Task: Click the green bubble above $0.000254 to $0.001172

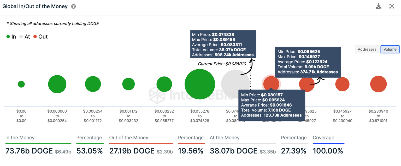Action: (x=93, y=84)
